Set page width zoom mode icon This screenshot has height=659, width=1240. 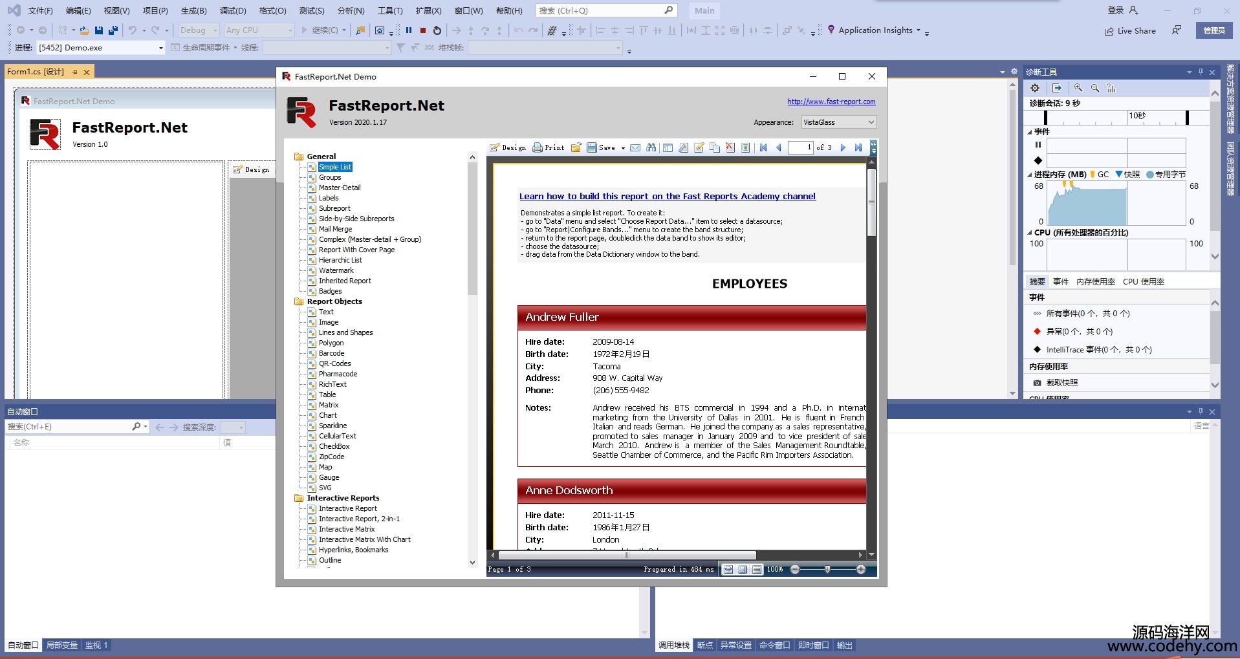728,569
